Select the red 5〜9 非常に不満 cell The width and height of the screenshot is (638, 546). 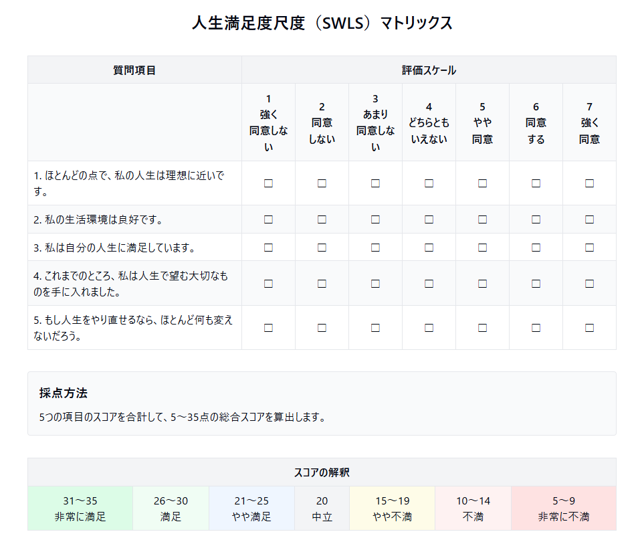563,509
